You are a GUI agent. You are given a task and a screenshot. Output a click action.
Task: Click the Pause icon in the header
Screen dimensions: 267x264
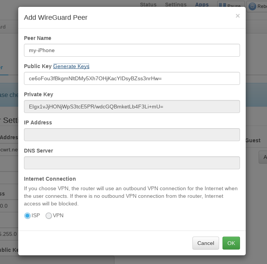click(x=222, y=6)
